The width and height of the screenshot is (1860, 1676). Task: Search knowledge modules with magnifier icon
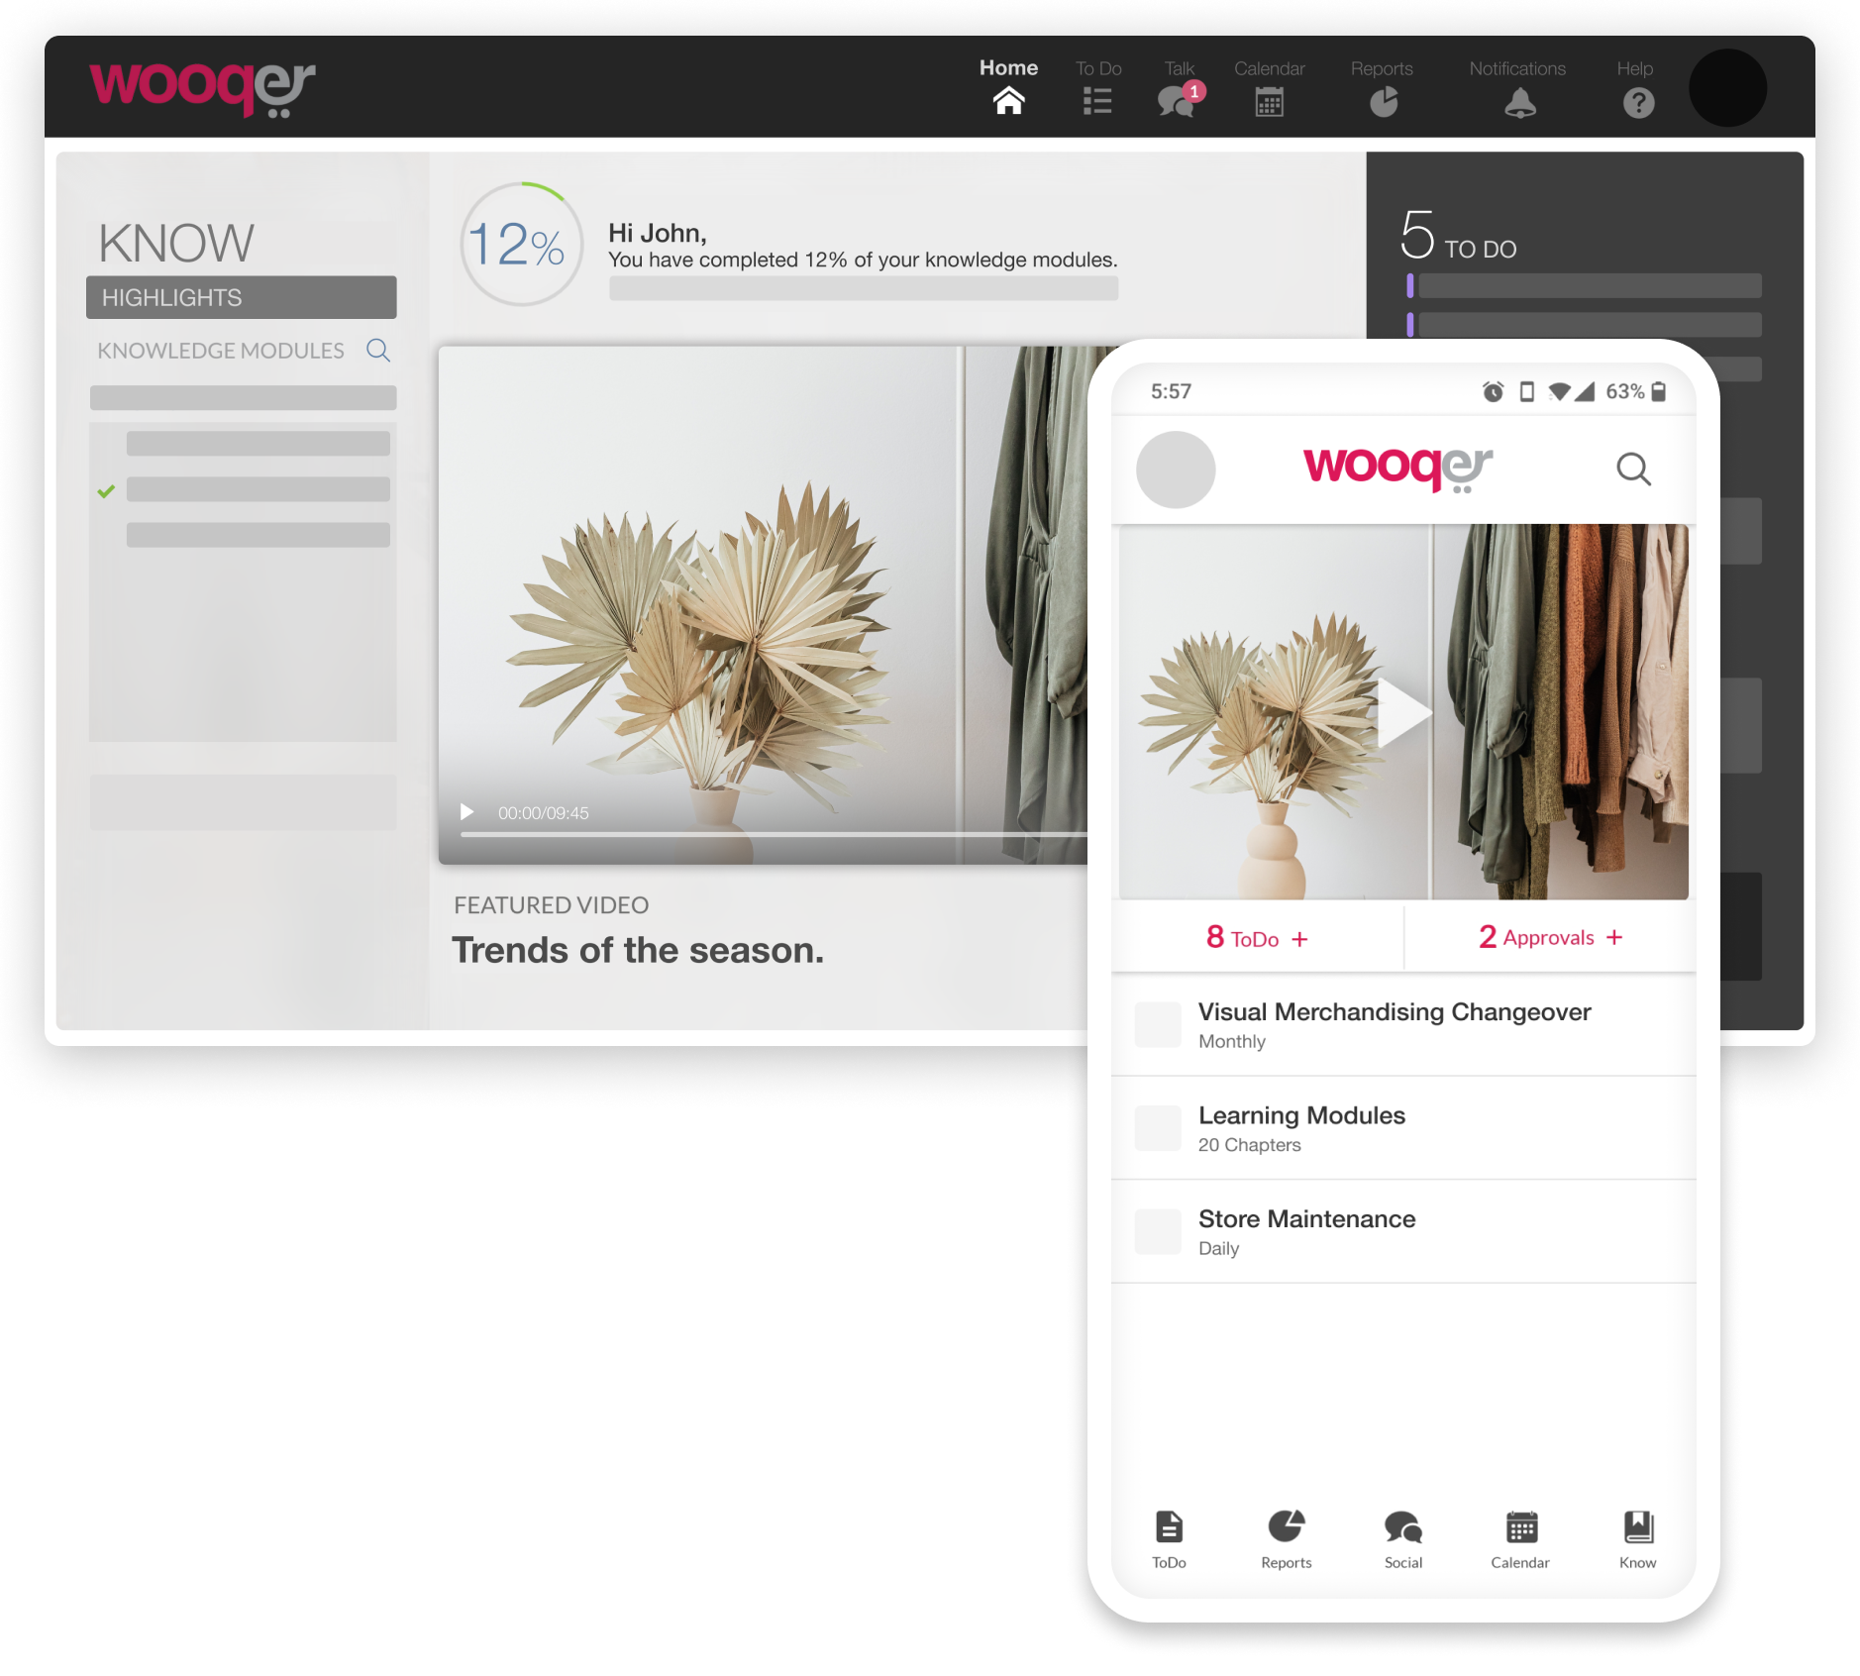click(x=378, y=351)
